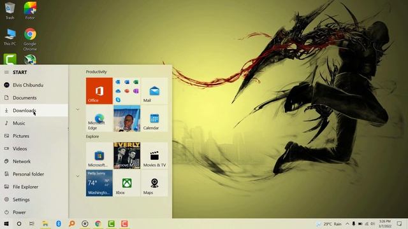Viewport: 408px width, 229px height.
Task: Open the Microsoft Store tile
Action: coord(99,155)
